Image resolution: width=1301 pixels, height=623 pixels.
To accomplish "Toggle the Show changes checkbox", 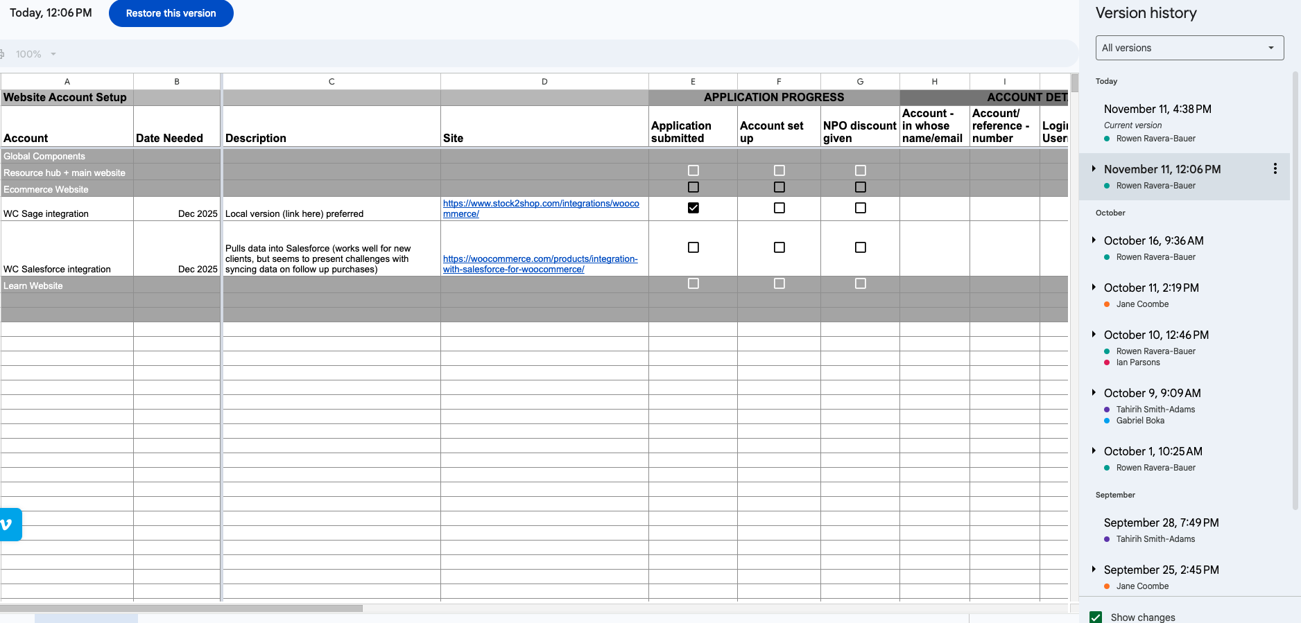I will [x=1096, y=617].
